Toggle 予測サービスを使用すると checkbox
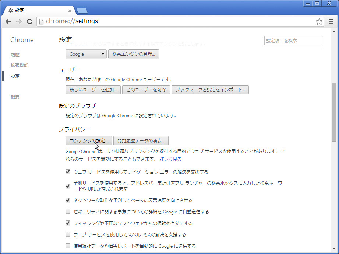339x254 pixels. coord(68,186)
